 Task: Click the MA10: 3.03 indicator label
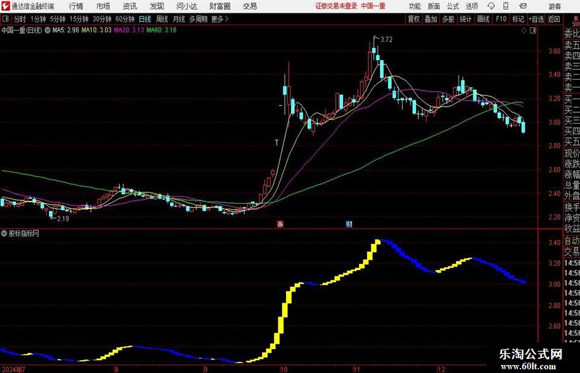96,30
